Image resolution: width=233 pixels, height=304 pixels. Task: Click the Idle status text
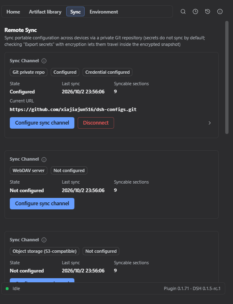point(16,289)
